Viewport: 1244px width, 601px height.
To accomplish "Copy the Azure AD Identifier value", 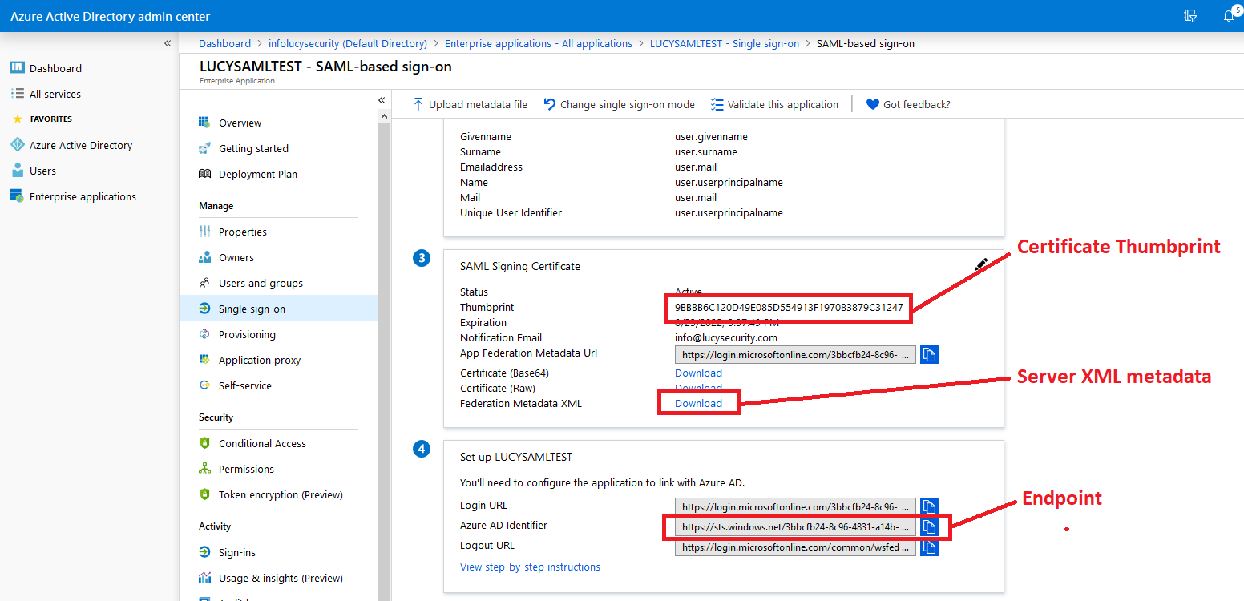I will 929,526.
